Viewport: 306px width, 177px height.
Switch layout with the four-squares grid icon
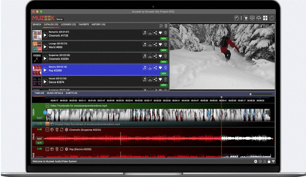click(265, 18)
